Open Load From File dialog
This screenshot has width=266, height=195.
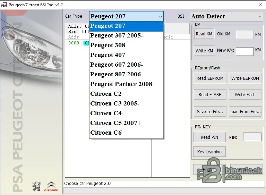[245, 111]
